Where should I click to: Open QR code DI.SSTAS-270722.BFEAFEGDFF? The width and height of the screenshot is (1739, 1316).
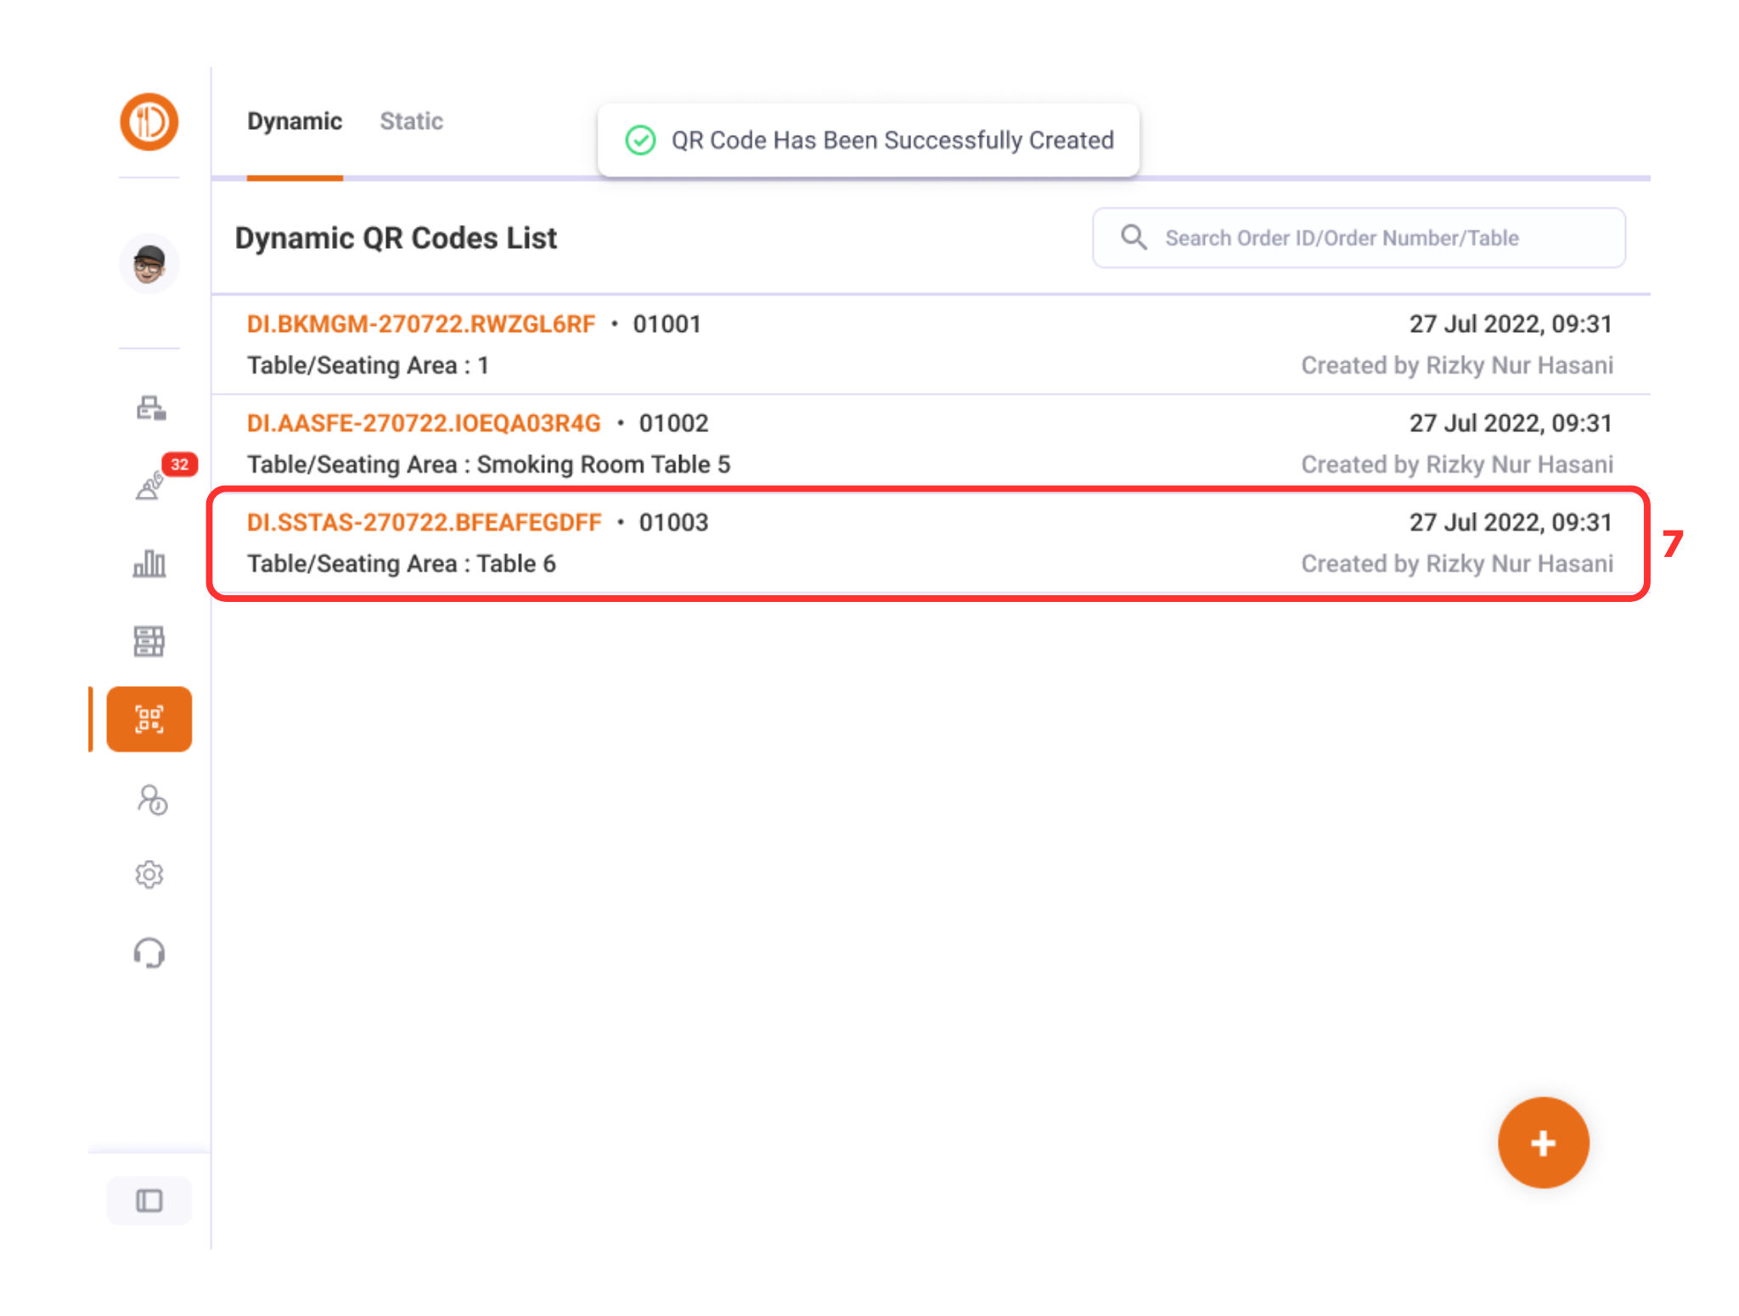tap(424, 523)
